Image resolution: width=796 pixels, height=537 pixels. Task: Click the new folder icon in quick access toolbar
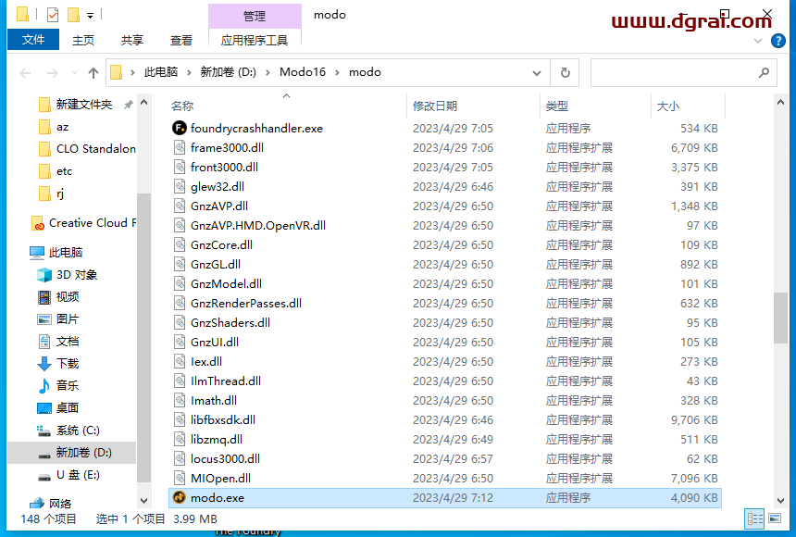tap(74, 15)
